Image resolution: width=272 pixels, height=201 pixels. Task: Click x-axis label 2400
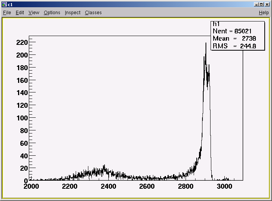tap(108, 186)
